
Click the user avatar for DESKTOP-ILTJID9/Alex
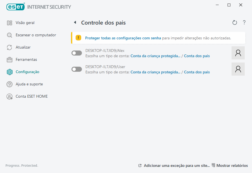pyautogui.click(x=238, y=53)
